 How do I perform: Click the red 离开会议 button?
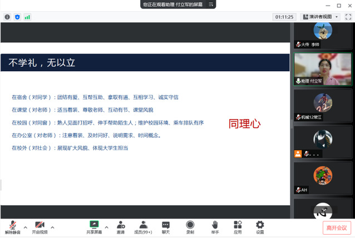(337, 227)
